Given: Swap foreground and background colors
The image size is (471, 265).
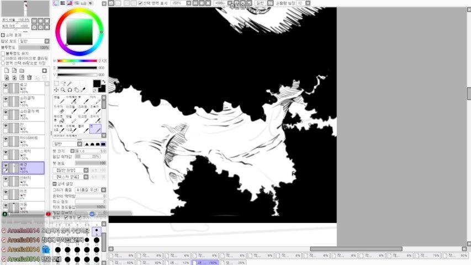Looking at the screenshot, I should 104,81.
